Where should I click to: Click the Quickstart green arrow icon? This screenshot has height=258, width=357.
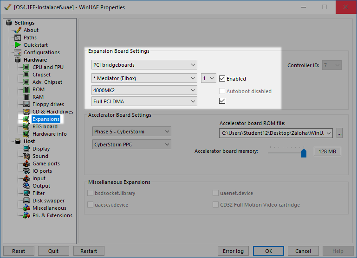coord(18,45)
